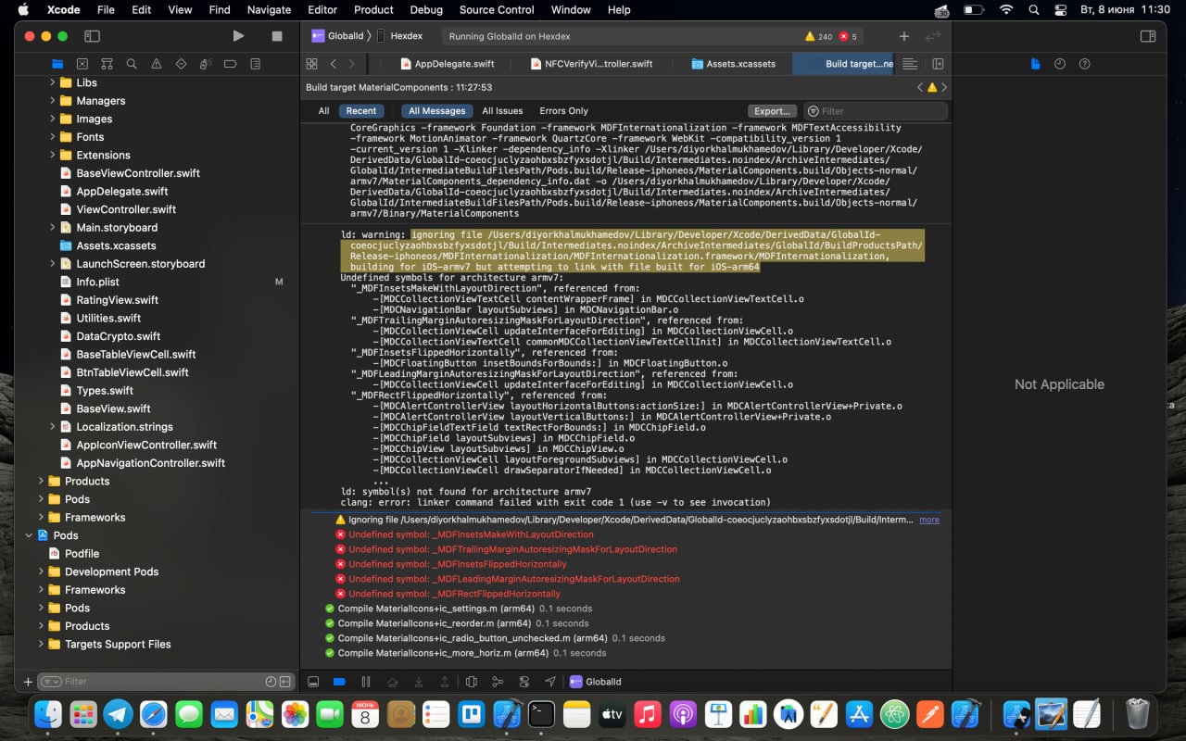
Task: Click the Stop square button
Action: coord(276,36)
